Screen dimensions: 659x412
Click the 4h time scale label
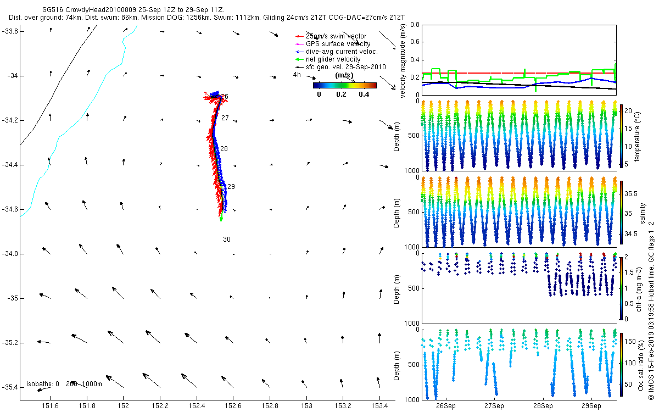click(x=297, y=75)
